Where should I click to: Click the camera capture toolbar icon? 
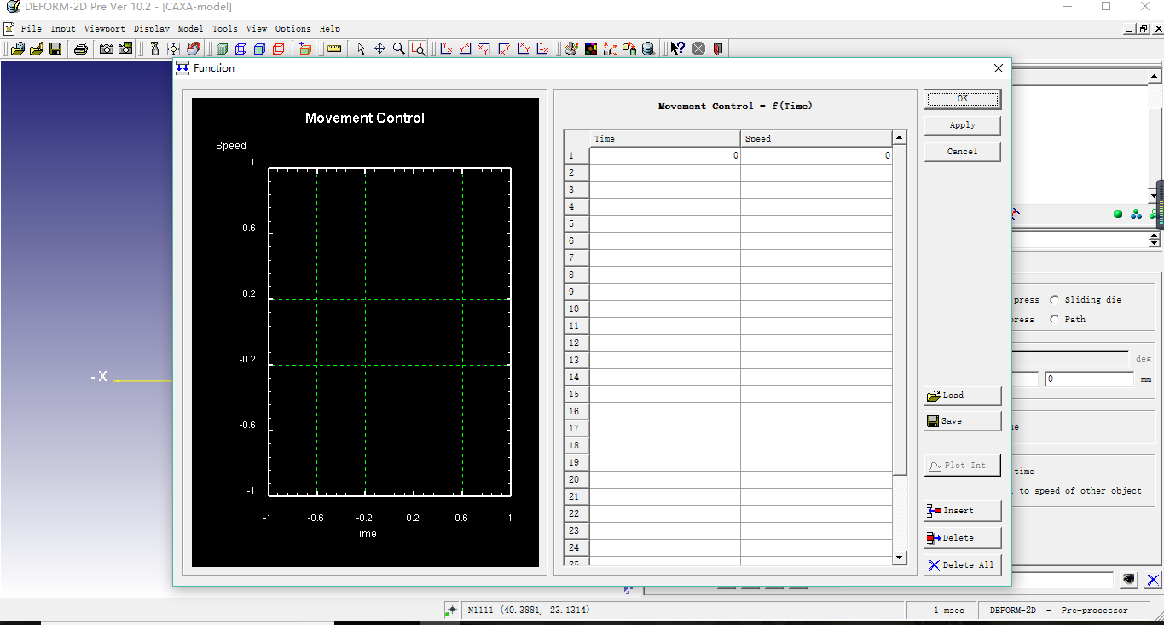click(x=106, y=49)
